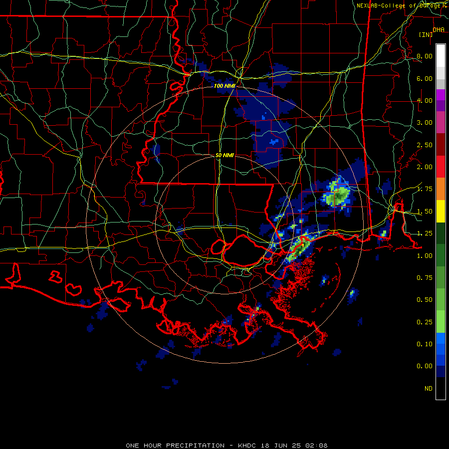Click the 8.00 legend value
This screenshot has width=449, height=449.
(x=425, y=56)
